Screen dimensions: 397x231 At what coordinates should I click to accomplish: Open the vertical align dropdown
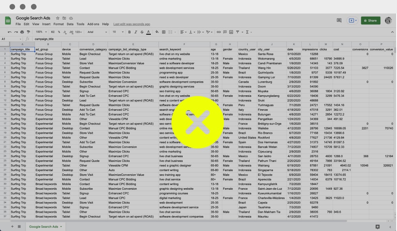tap(192, 32)
